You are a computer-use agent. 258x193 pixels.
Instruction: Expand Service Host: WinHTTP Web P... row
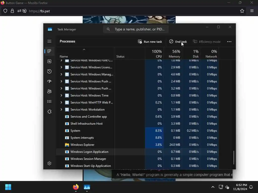tap(61, 103)
